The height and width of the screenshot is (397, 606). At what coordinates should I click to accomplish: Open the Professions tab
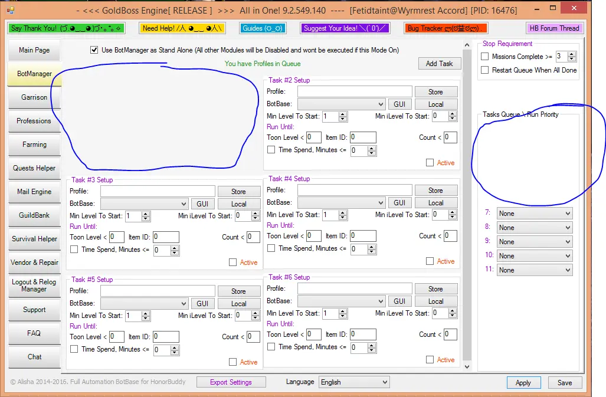34,121
